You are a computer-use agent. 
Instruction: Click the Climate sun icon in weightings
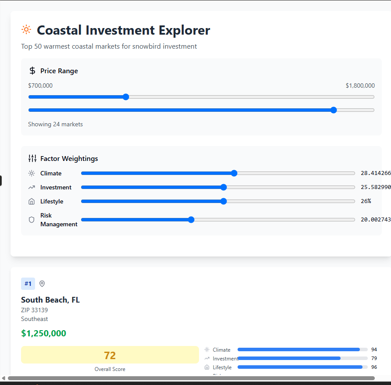(32, 173)
